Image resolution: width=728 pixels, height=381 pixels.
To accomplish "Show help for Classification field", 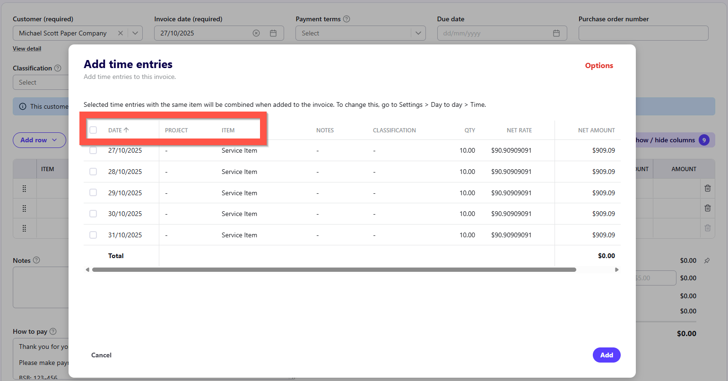I will coord(58,68).
